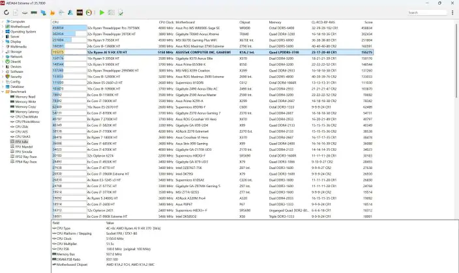Sort by the Chipset column header
This screenshot has width=459, height=273.
(x=244, y=22)
